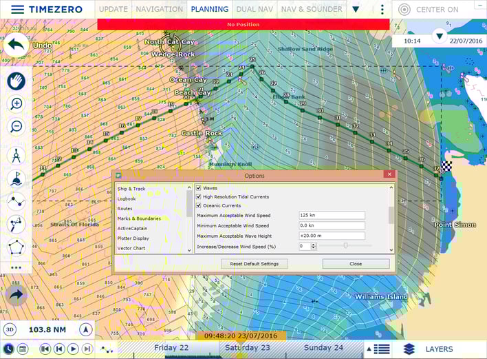Switch to the Navigation workspace tab
This screenshot has width=487, height=359.
coord(159,10)
